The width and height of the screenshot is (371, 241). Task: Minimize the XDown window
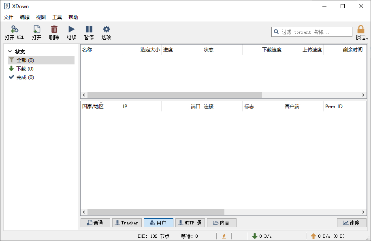coord(324,6)
